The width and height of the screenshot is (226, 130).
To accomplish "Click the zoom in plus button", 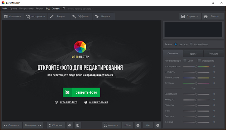I will (158, 125).
